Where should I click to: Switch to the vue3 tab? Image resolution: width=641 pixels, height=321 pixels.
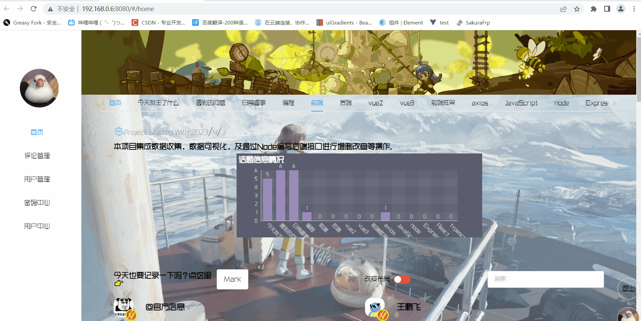[407, 103]
